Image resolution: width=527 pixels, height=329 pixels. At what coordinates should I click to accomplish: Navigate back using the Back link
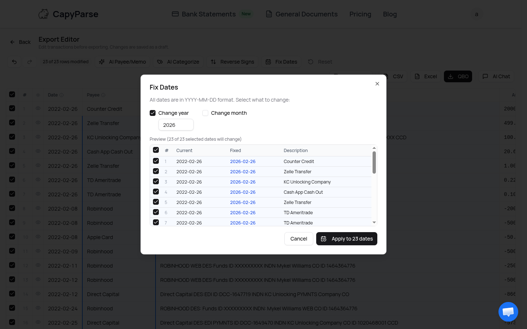tap(20, 42)
